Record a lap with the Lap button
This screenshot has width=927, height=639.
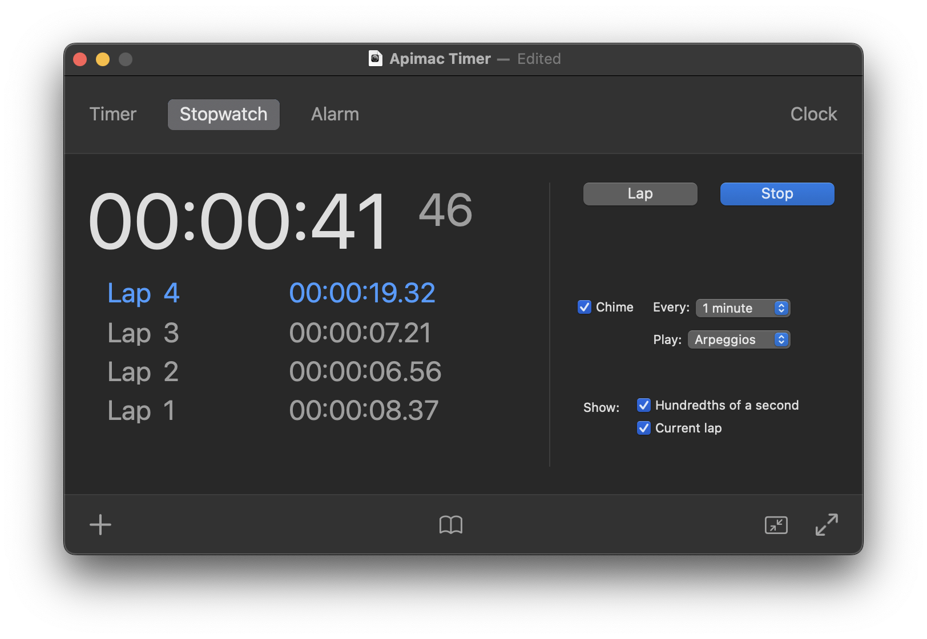639,193
